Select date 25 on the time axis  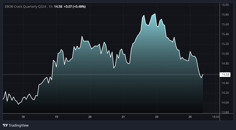(x=190, y=117)
